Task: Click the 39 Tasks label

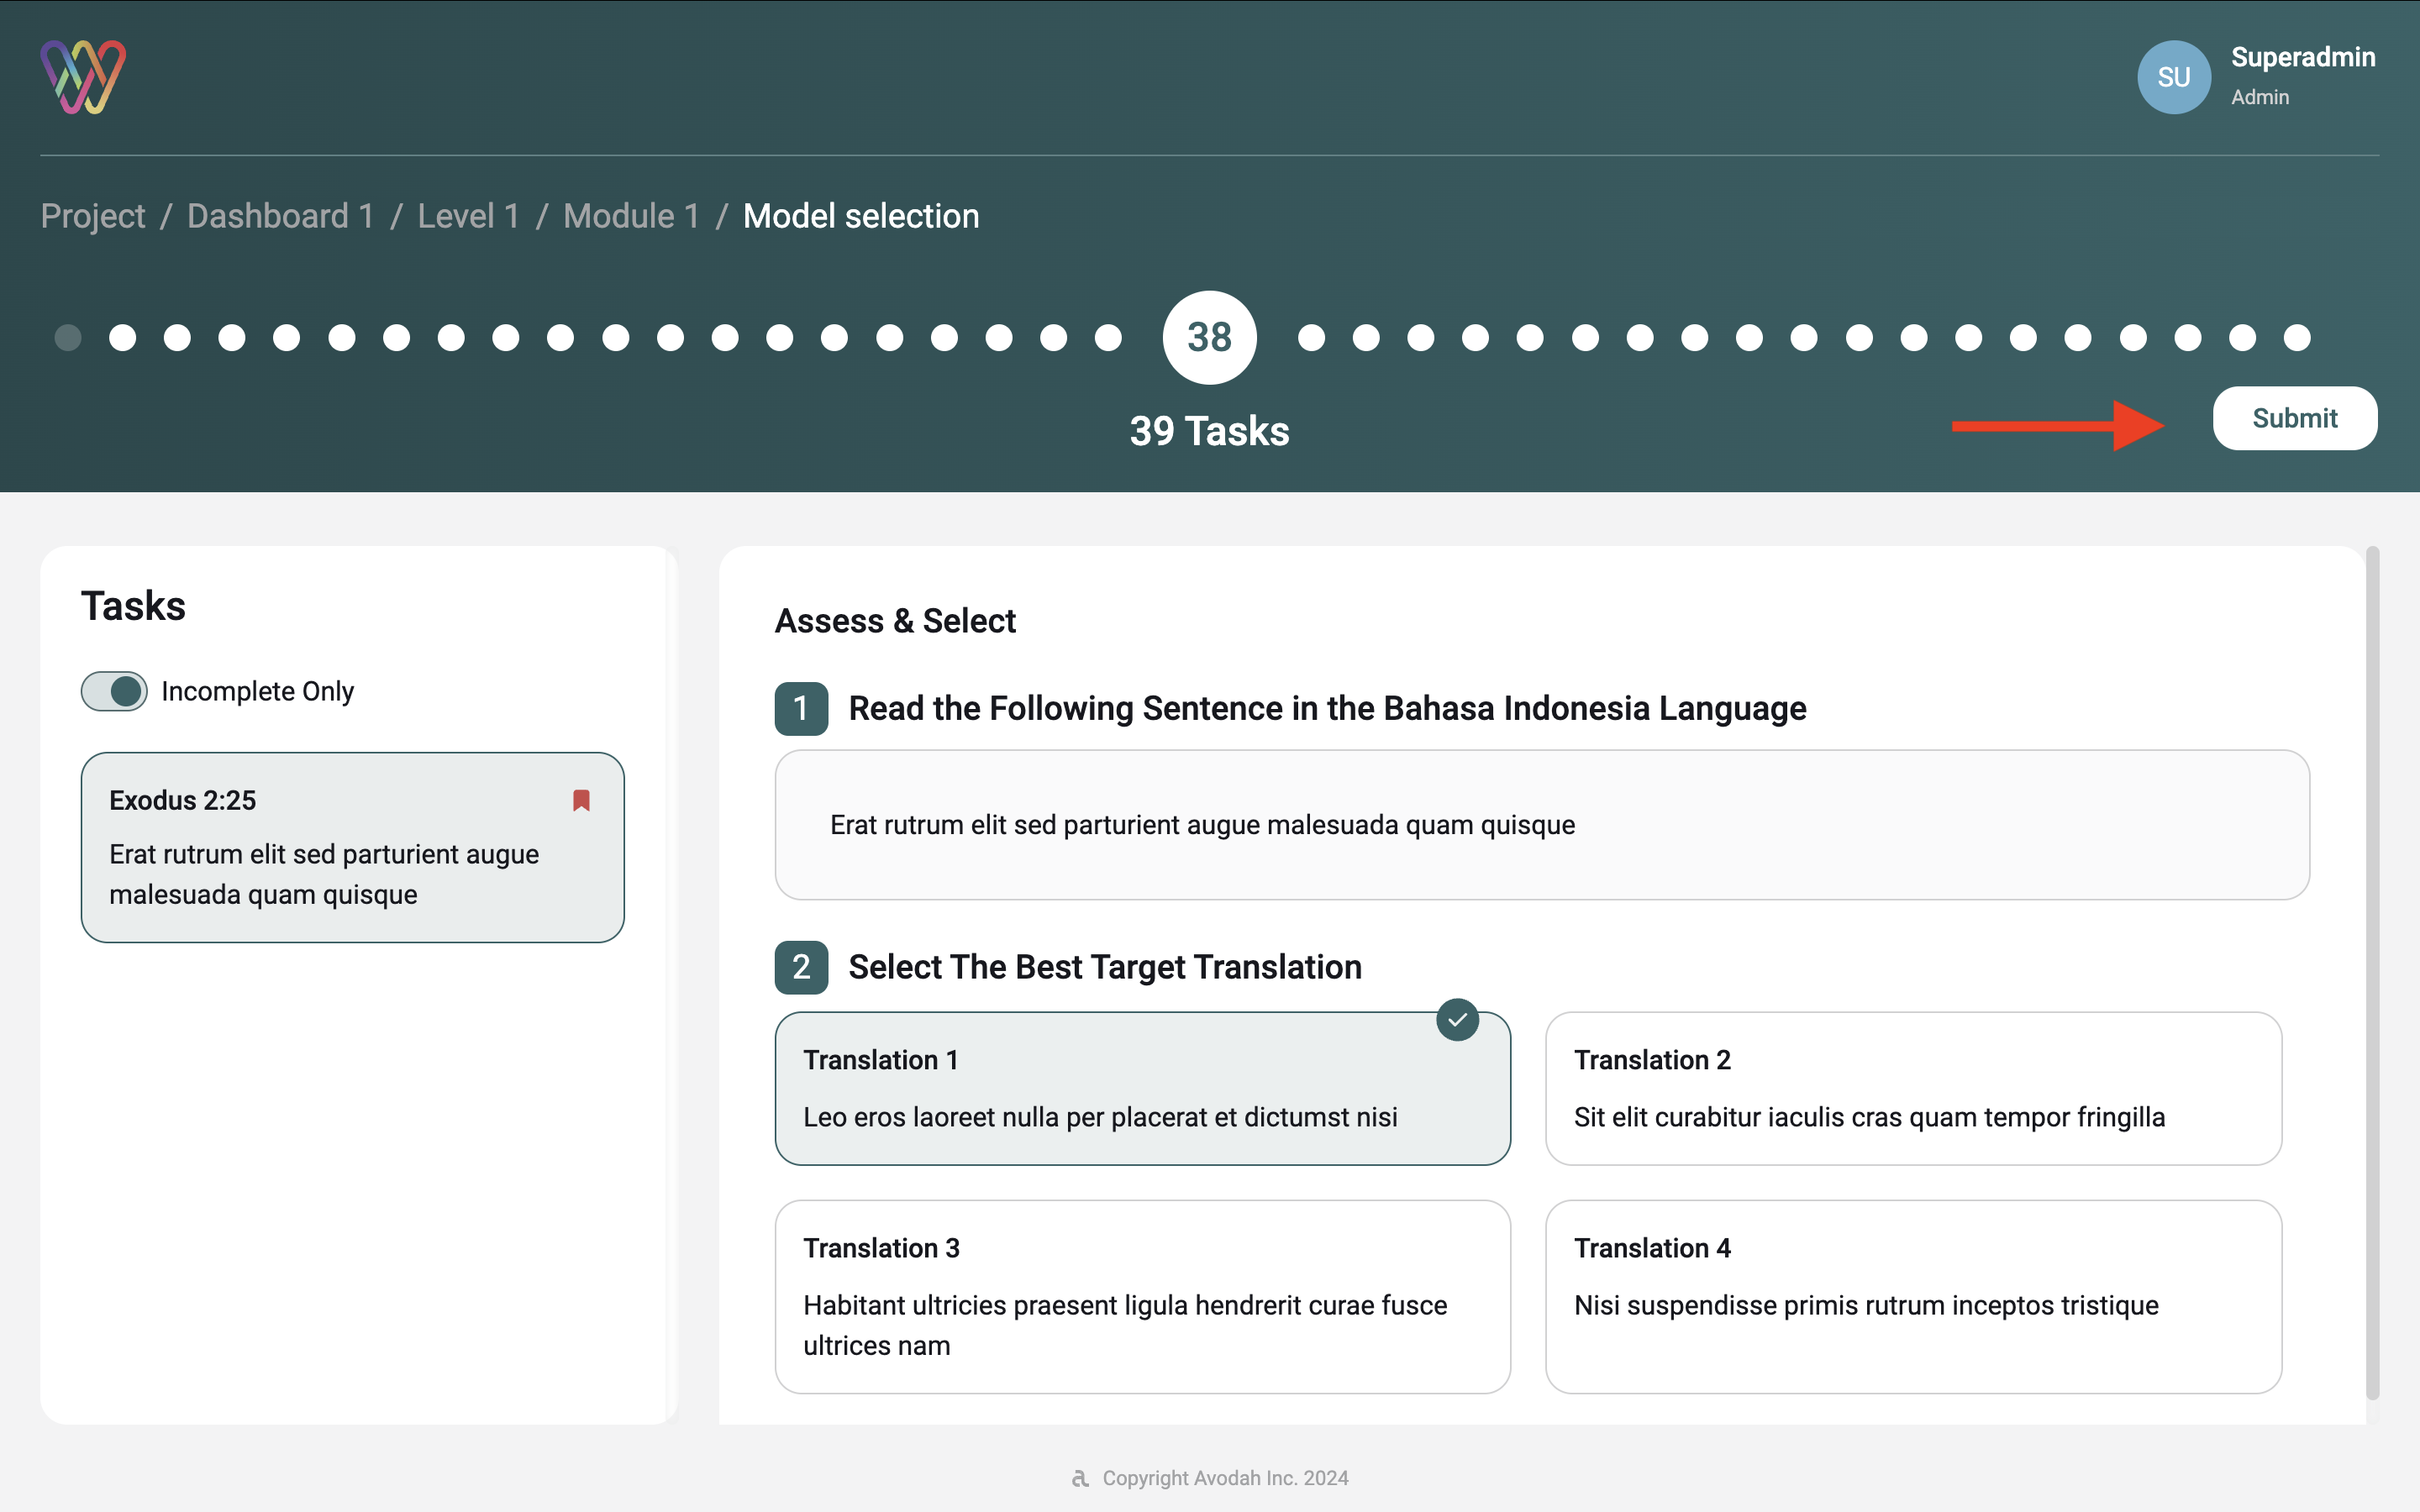Action: 1209,431
